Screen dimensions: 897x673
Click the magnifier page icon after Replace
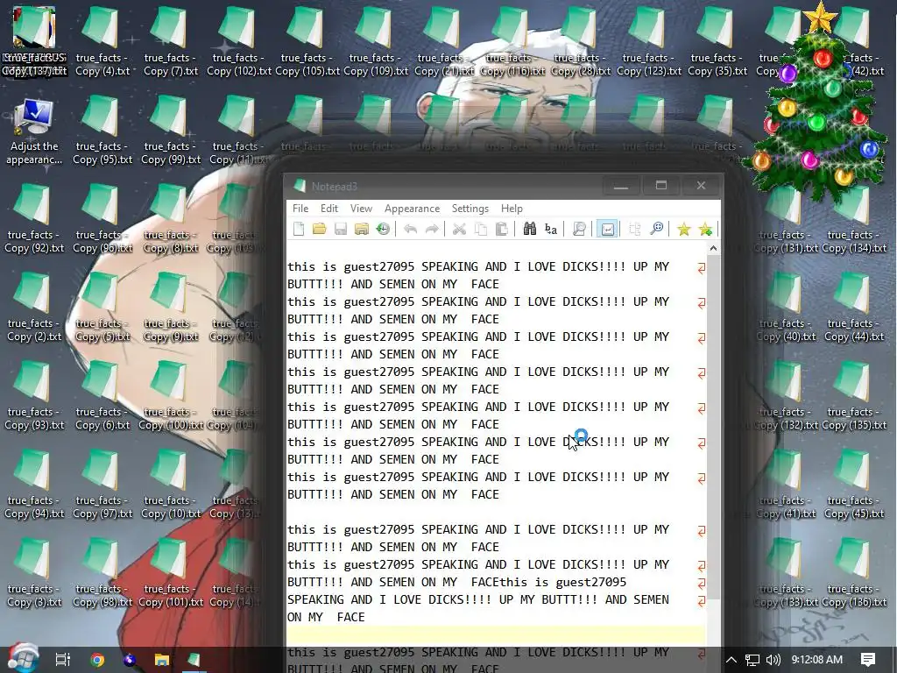(579, 230)
